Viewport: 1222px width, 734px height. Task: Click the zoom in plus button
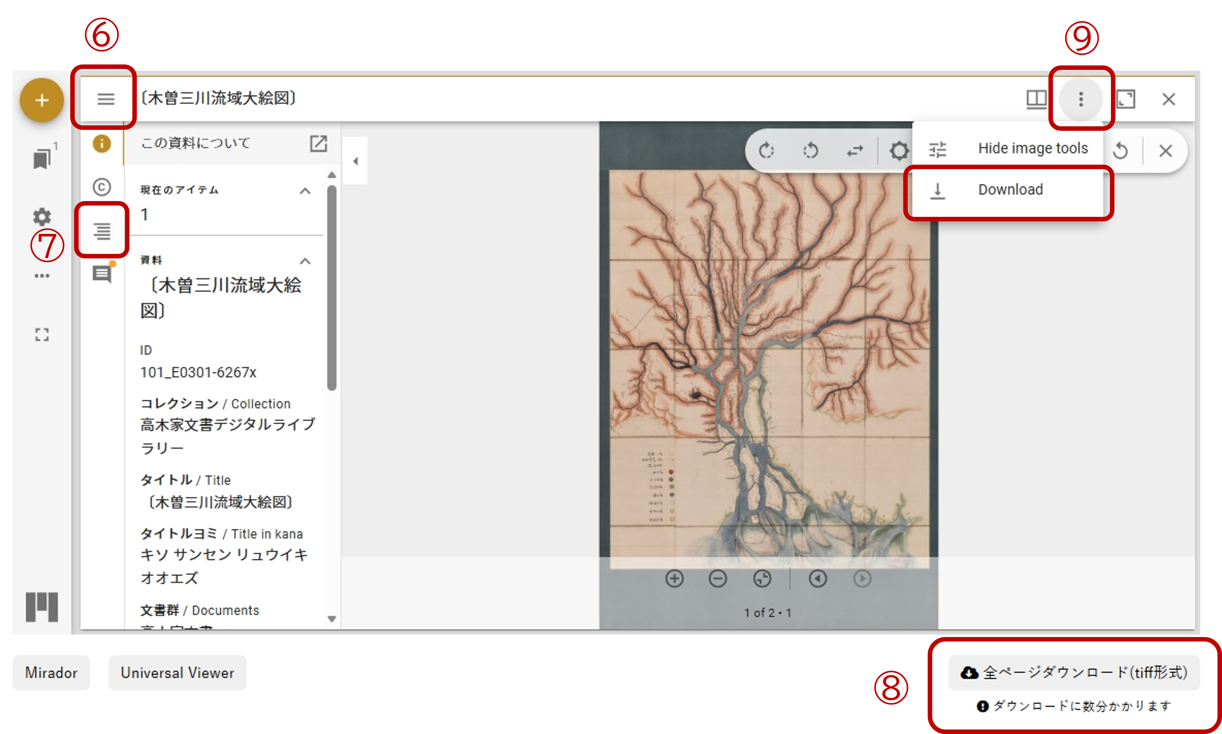pos(675,579)
